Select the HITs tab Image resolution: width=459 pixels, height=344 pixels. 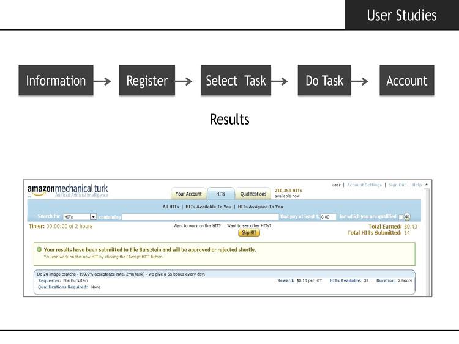click(220, 194)
